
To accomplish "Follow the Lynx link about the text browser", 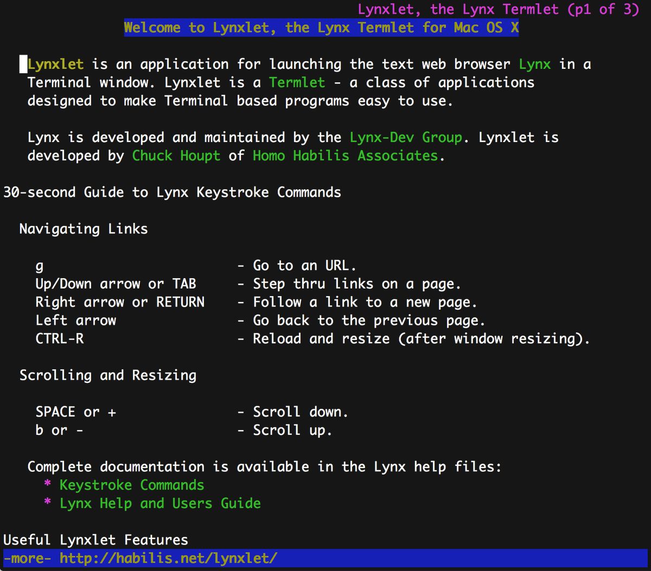I will tap(534, 64).
